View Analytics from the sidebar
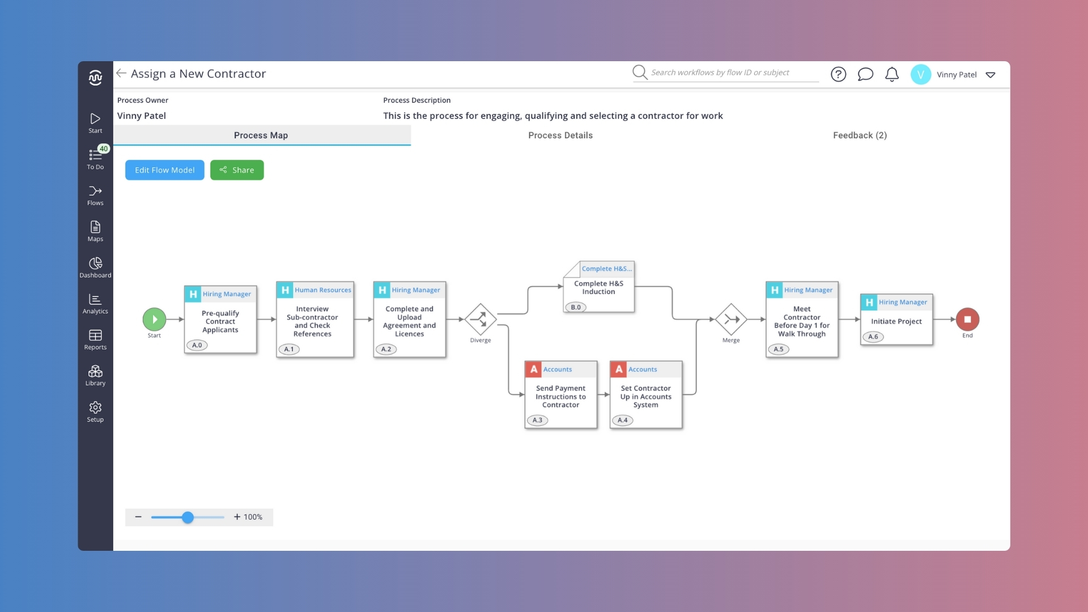Viewport: 1088px width, 612px height. pos(95,303)
